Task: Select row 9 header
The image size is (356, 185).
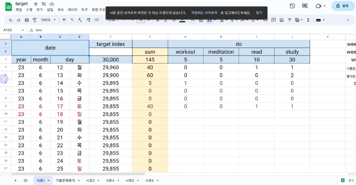Action: [x=6, y=106]
